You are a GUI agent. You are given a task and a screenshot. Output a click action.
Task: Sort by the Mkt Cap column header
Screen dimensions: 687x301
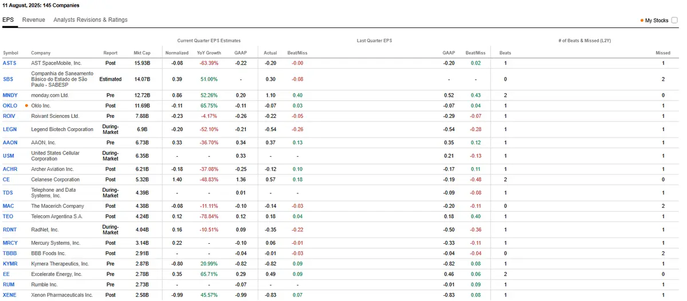(142, 53)
